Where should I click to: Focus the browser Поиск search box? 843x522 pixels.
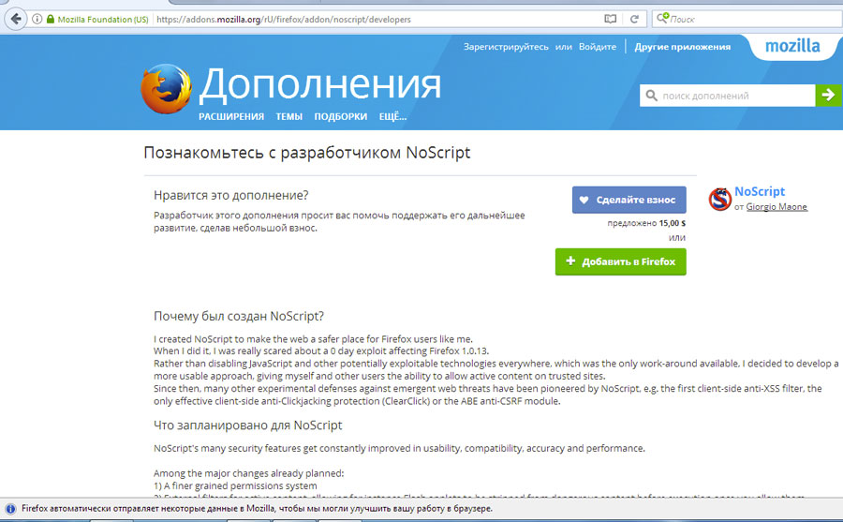[x=747, y=19]
